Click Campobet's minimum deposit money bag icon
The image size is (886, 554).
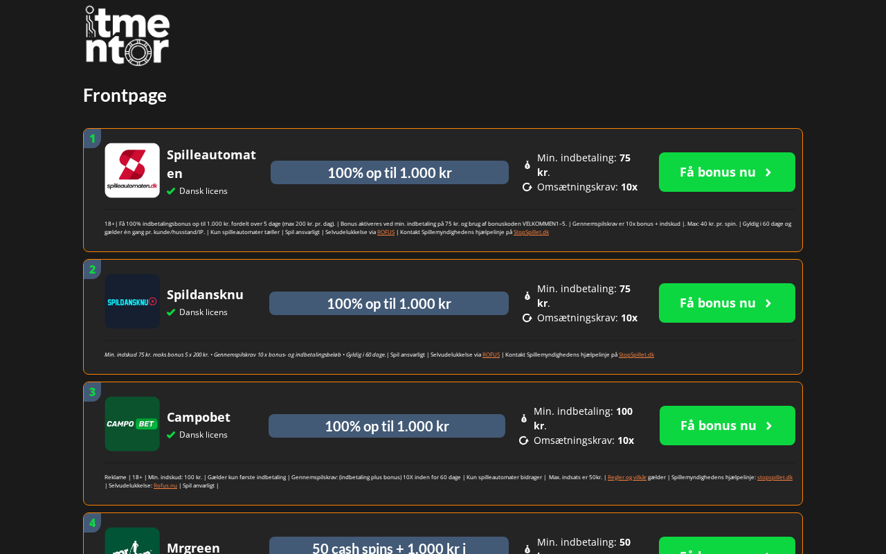coord(524,418)
